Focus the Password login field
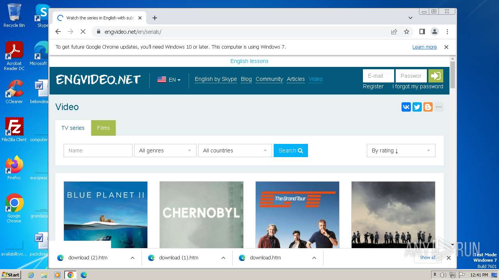Viewport: 499px width, 280px height. click(411, 76)
